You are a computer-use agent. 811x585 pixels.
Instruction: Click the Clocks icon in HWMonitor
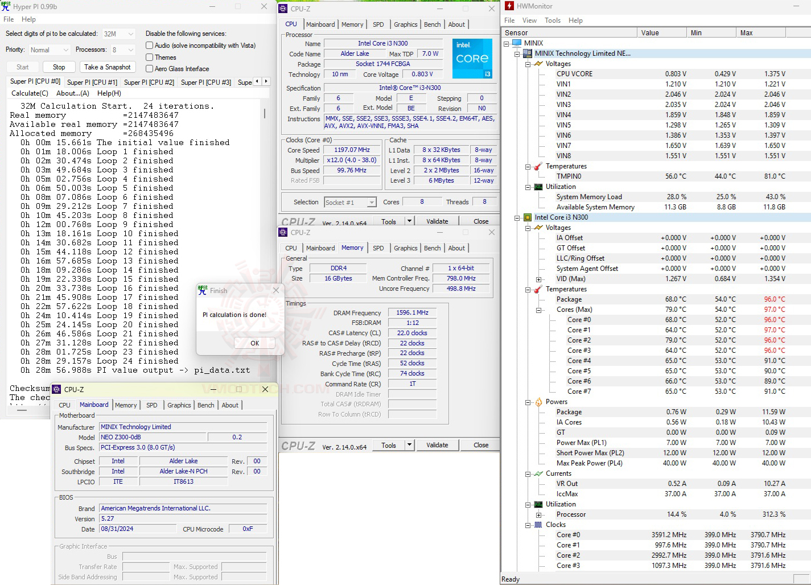coord(538,525)
